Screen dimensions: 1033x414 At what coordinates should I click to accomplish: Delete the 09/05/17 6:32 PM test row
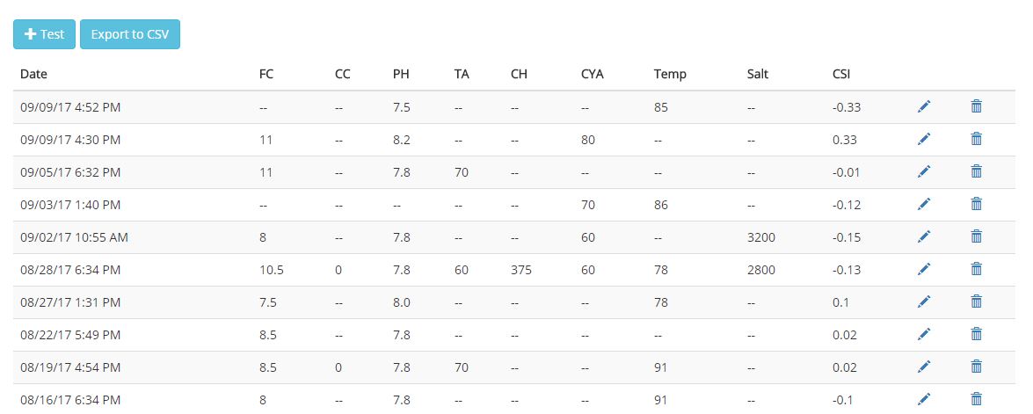(x=977, y=171)
